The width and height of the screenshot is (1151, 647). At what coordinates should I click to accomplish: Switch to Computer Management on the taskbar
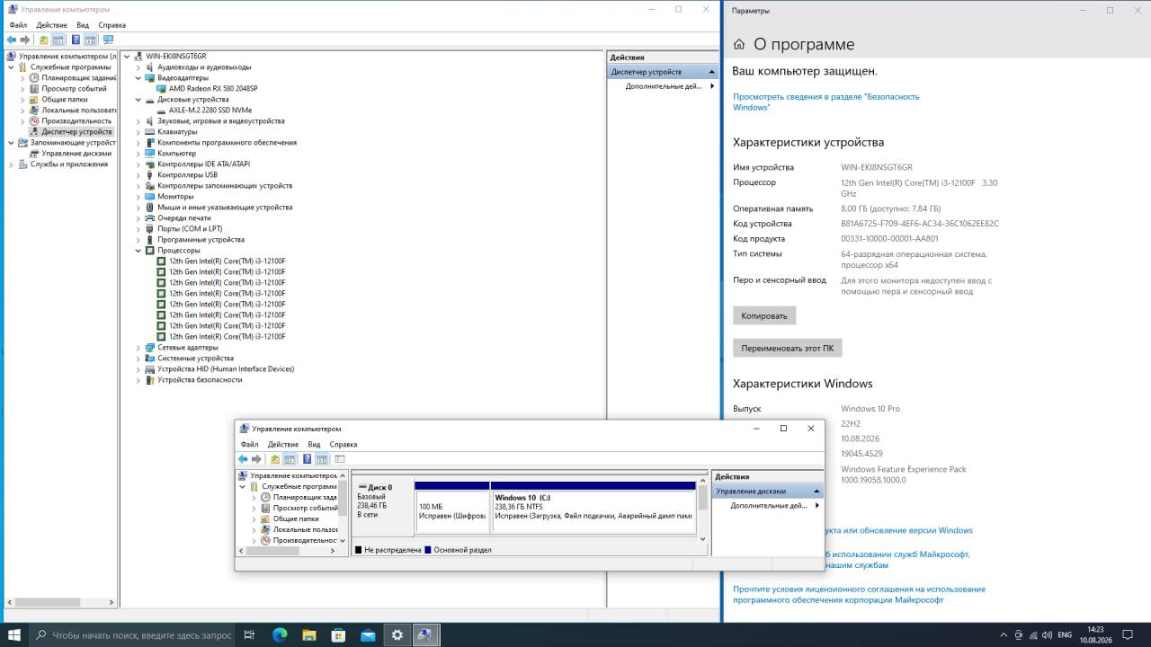tap(426, 634)
